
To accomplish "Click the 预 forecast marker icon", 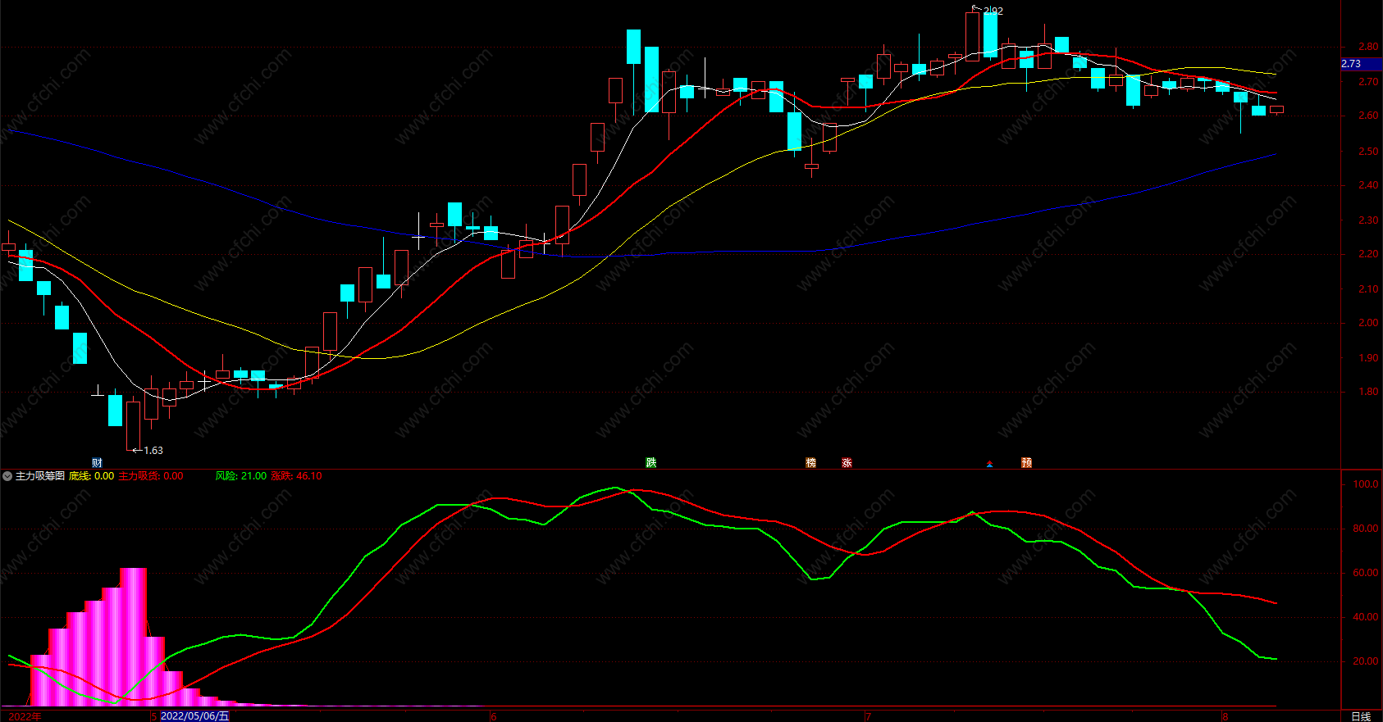I will coord(1026,463).
